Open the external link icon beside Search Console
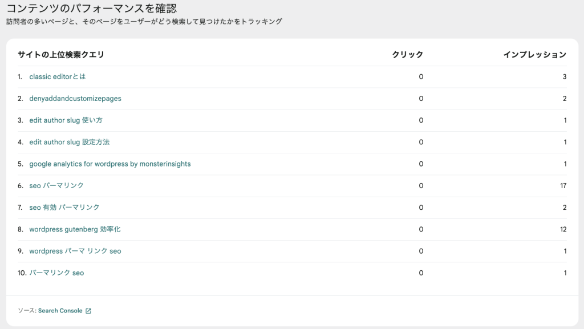 [x=88, y=311]
